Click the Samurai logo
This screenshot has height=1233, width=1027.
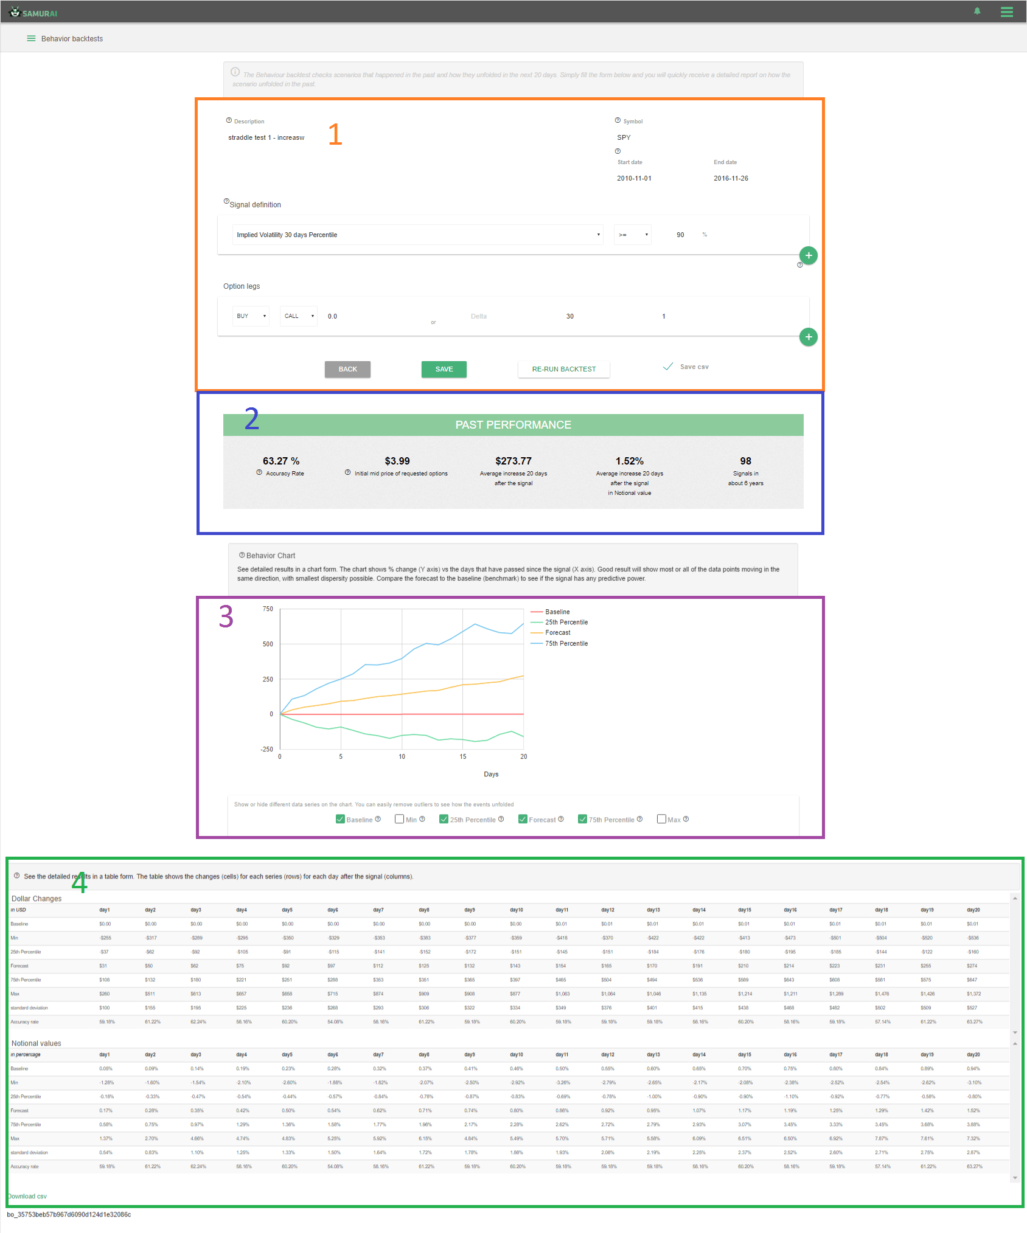pyautogui.click(x=33, y=12)
